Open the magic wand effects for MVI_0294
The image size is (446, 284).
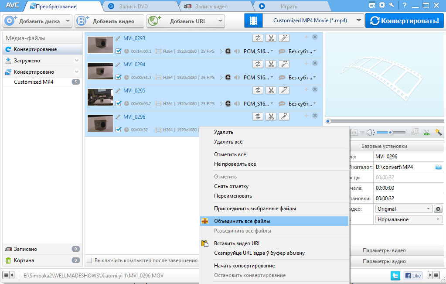[284, 64]
